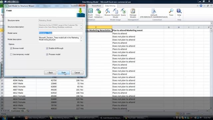This screenshot has width=213, height=120.
Task: Click the insert new sheet icon
Action: coord(28,111)
